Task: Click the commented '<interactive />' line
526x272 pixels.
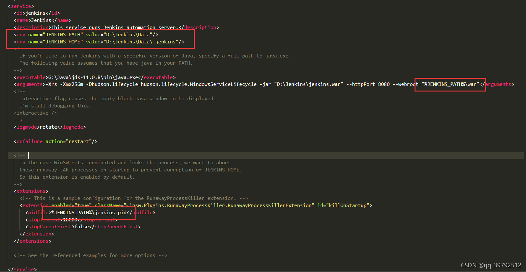Action: coord(35,113)
